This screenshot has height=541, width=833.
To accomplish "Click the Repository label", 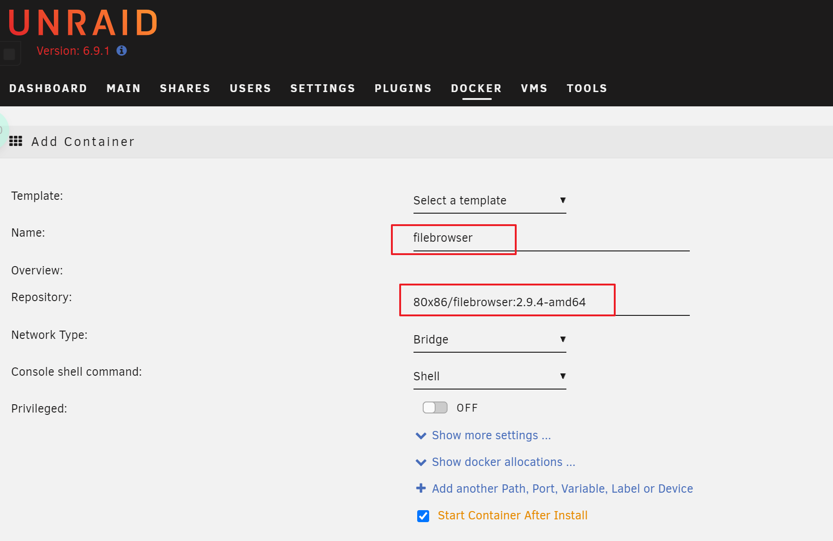I will coord(41,297).
